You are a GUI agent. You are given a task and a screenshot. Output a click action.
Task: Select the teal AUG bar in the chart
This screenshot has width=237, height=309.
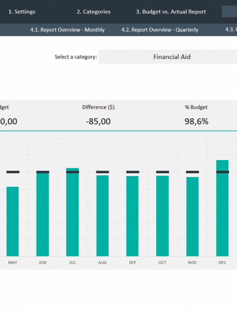[102, 216]
